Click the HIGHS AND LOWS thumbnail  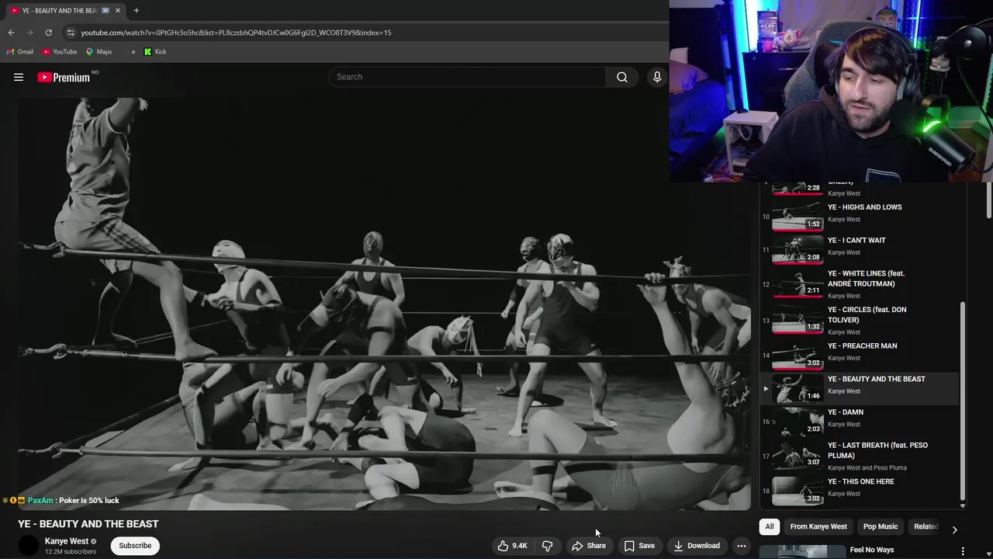[x=798, y=216]
